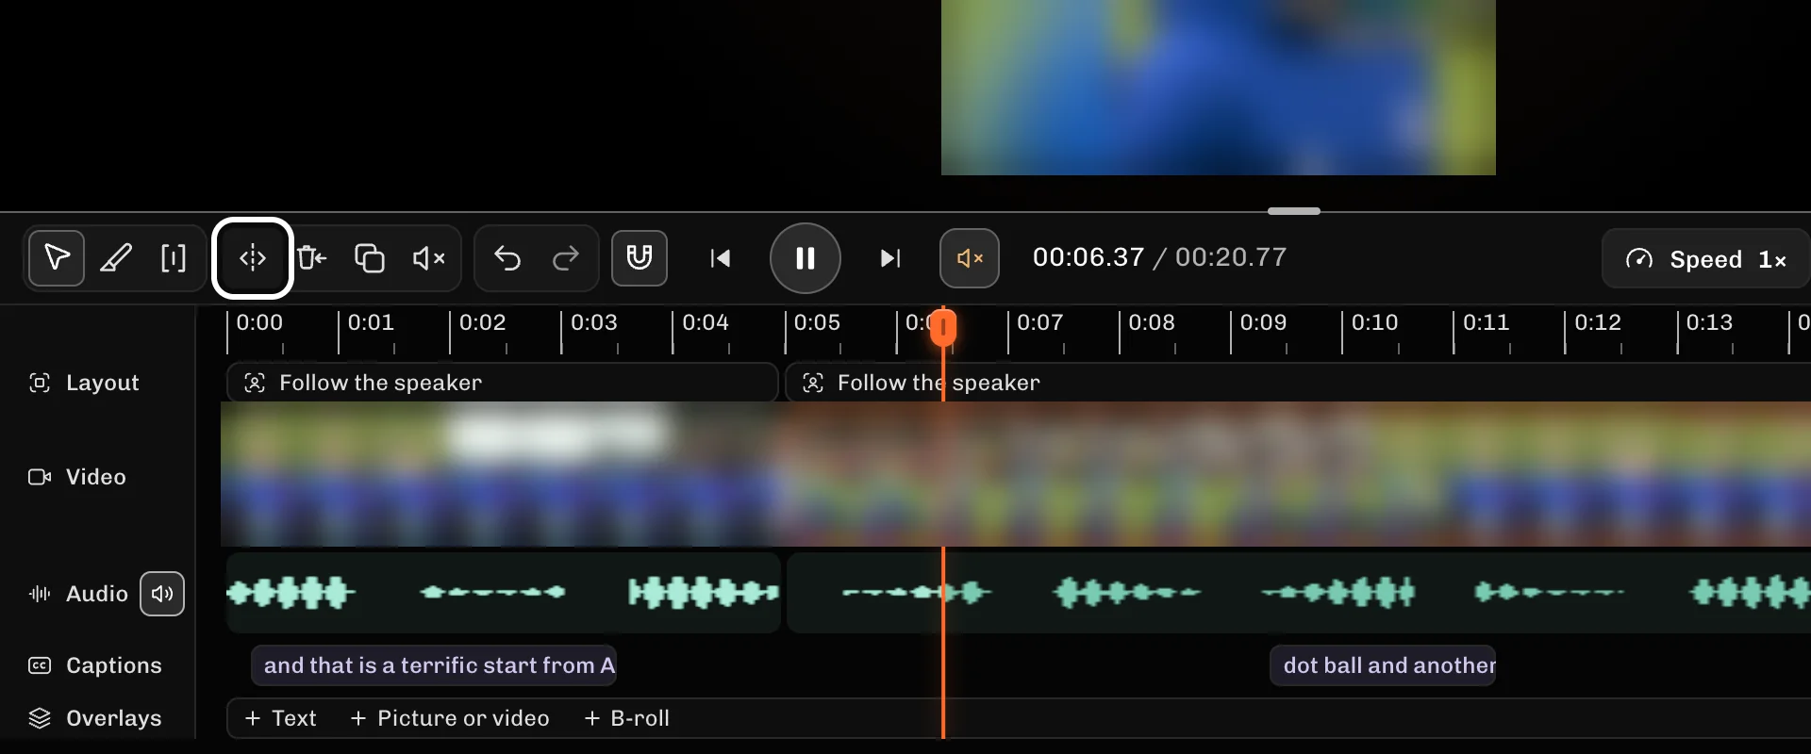Skip to the next clip
This screenshot has width=1811, height=754.
point(890,258)
